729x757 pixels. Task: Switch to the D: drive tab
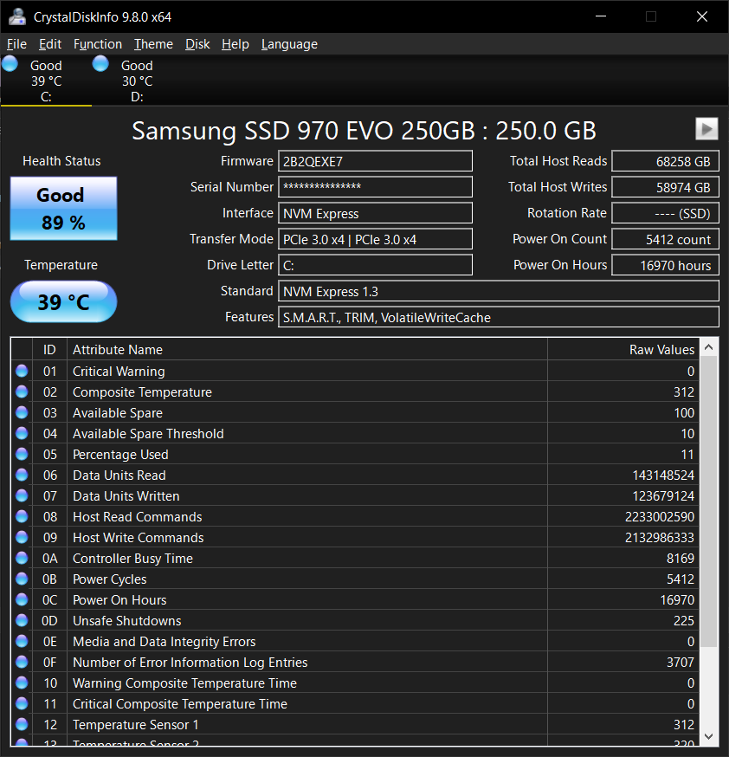point(137,81)
